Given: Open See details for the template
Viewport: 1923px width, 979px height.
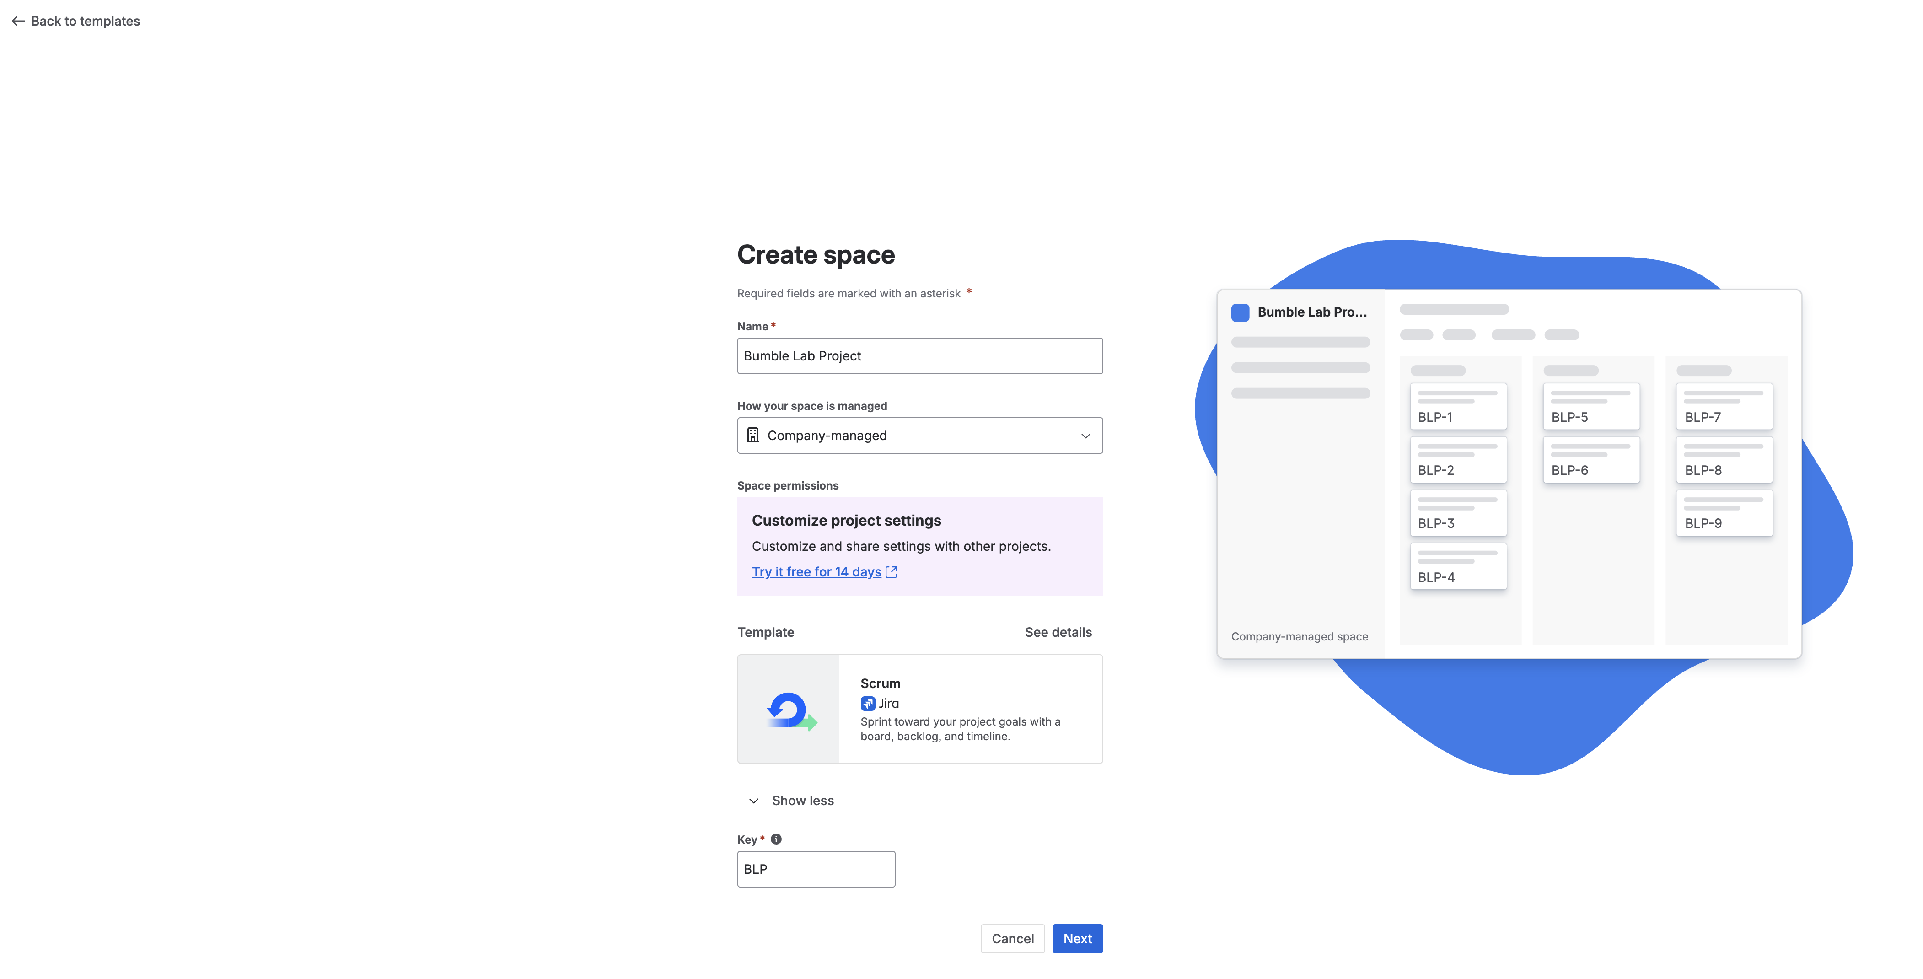Looking at the screenshot, I should tap(1058, 633).
